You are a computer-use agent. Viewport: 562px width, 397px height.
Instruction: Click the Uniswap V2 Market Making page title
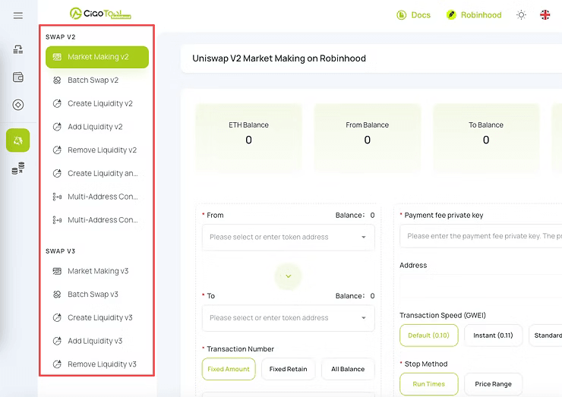pos(279,58)
